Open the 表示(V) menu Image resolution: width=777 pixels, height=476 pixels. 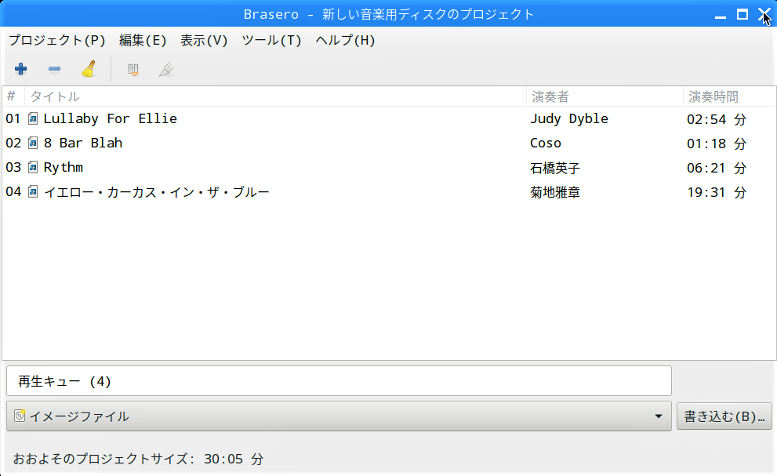click(x=204, y=40)
